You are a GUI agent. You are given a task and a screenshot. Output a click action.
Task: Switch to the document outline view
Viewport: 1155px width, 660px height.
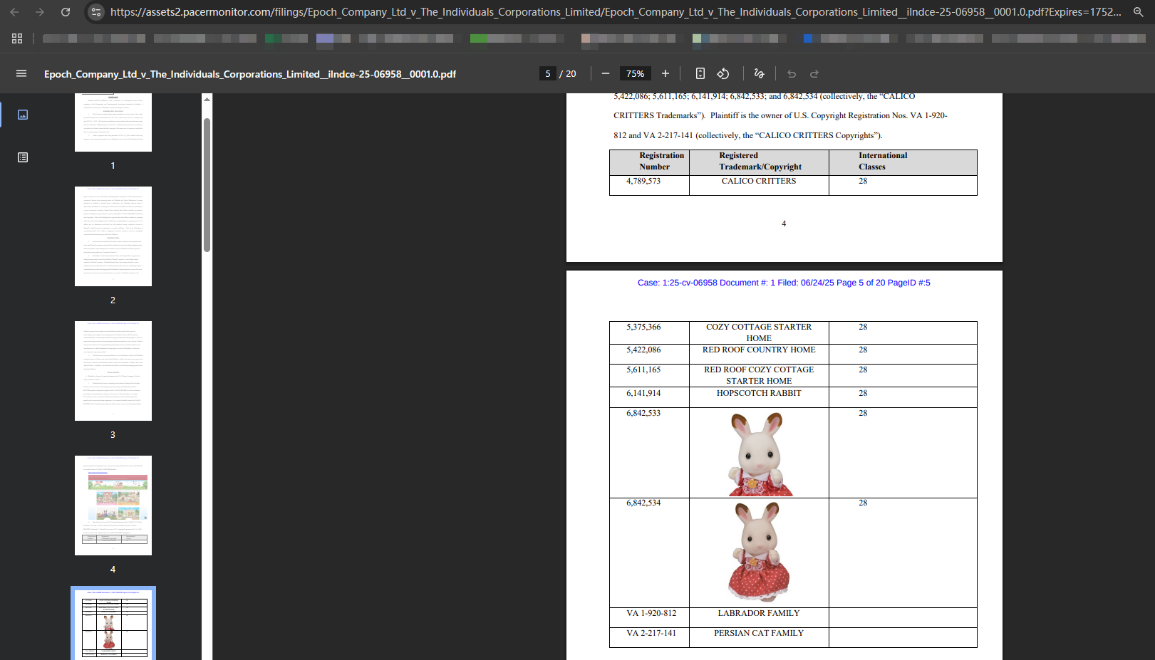click(23, 157)
